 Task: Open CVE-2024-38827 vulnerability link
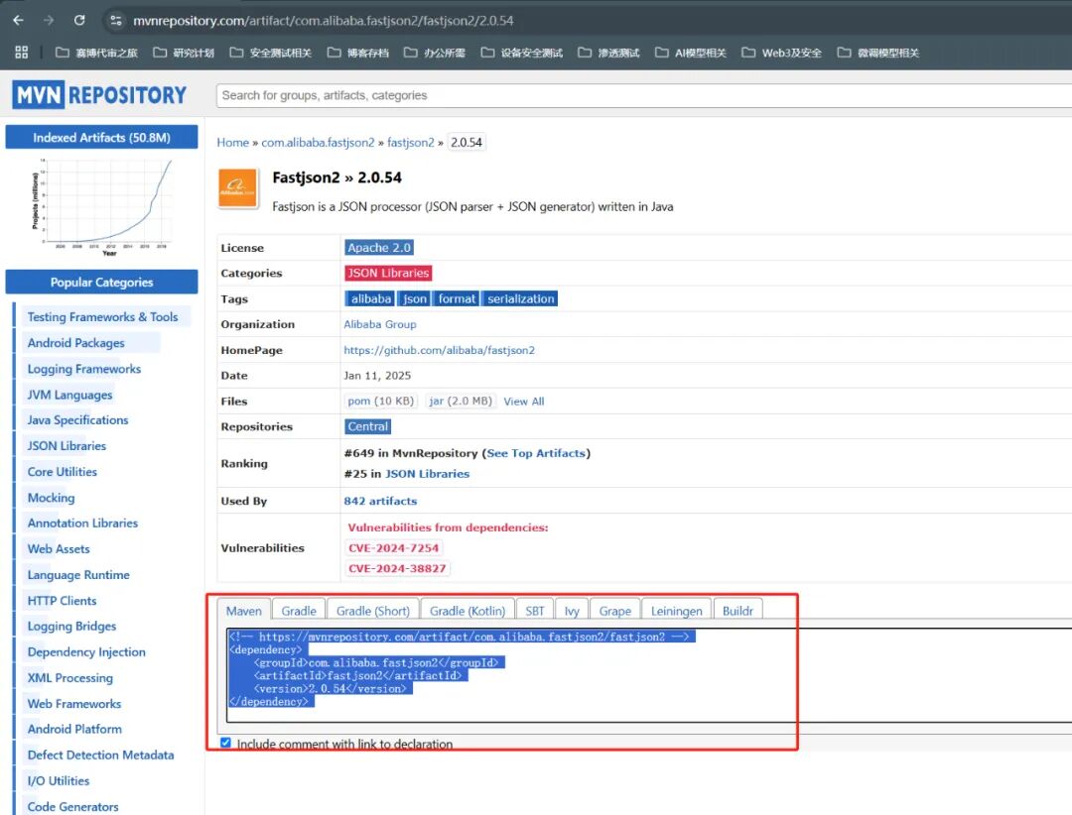[x=397, y=568]
